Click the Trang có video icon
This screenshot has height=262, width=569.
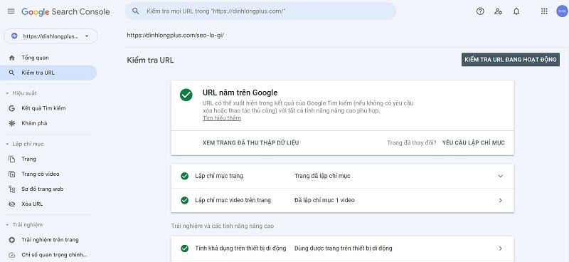[12, 174]
